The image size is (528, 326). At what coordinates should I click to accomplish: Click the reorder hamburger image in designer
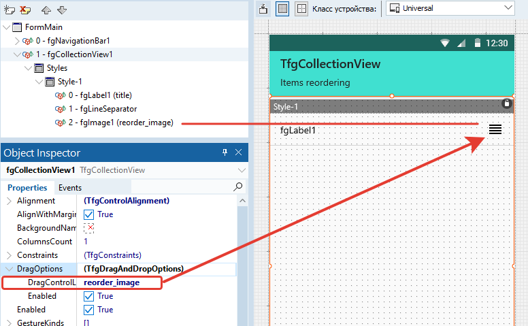[495, 129]
